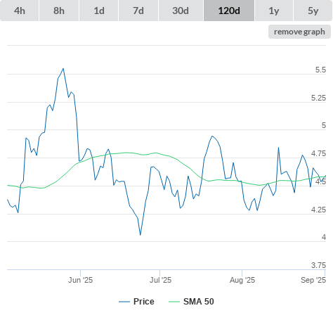Switch to the 8h time range
This screenshot has height=320, width=333.
[59, 11]
